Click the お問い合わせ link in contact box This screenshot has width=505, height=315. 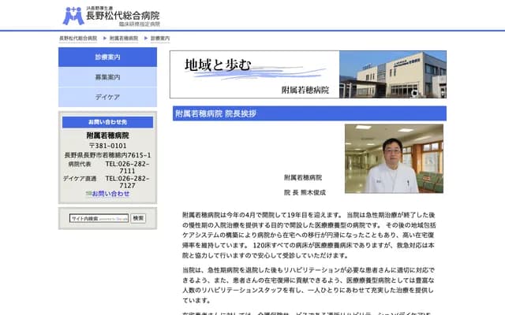(x=110, y=194)
